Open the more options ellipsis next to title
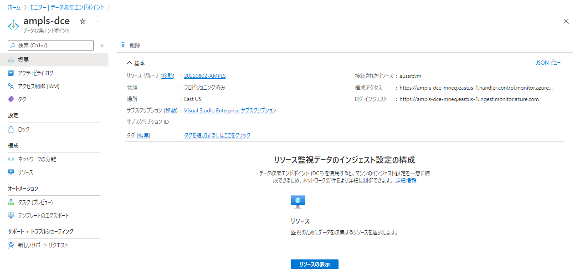 [96, 21]
